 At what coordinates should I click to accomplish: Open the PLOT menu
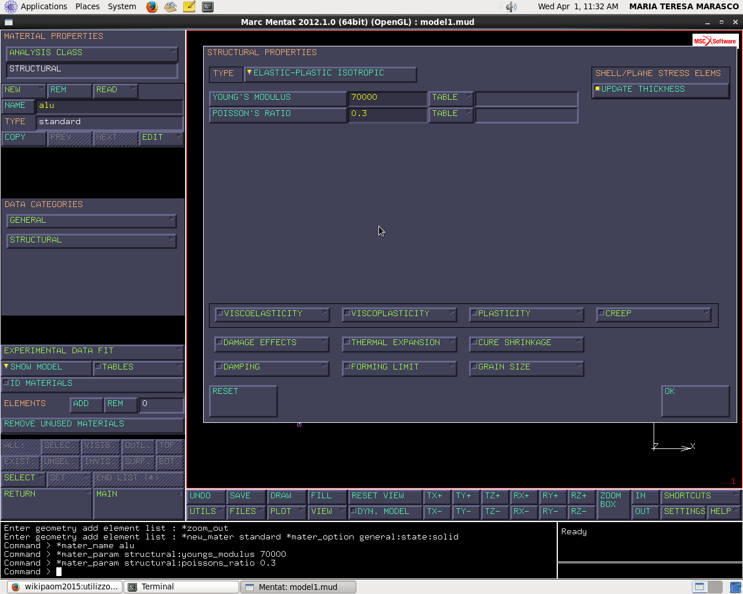point(287,512)
